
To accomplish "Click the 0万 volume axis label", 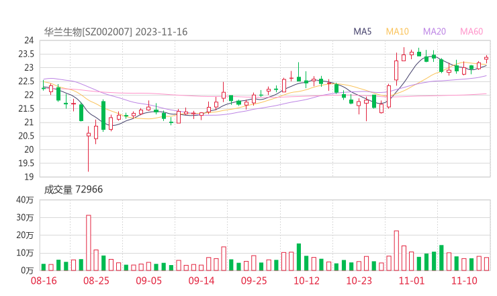I will [x=28, y=270].
